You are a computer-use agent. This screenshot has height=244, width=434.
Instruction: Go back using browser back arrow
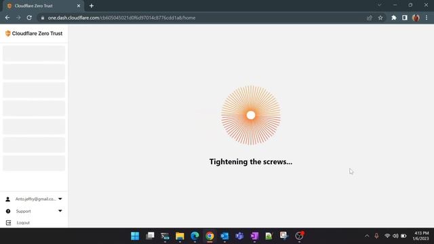pos(7,18)
